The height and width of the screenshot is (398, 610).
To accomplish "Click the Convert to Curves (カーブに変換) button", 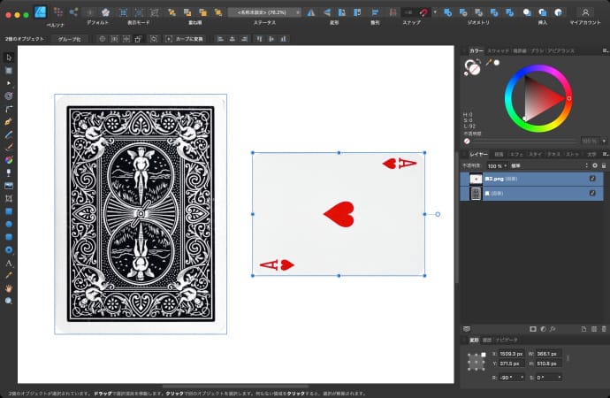I will tap(187, 39).
